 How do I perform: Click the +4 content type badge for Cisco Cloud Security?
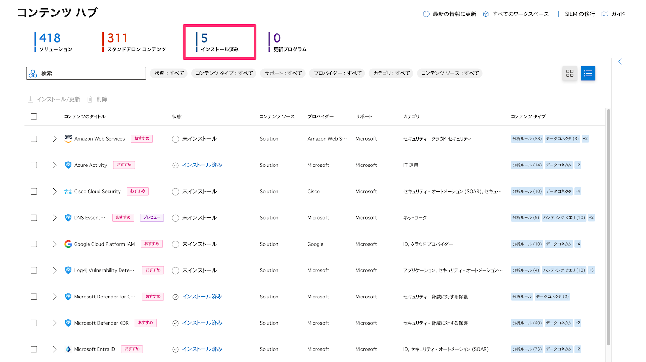[x=578, y=191]
